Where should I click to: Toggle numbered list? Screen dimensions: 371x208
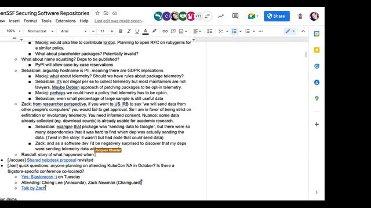click(248, 31)
